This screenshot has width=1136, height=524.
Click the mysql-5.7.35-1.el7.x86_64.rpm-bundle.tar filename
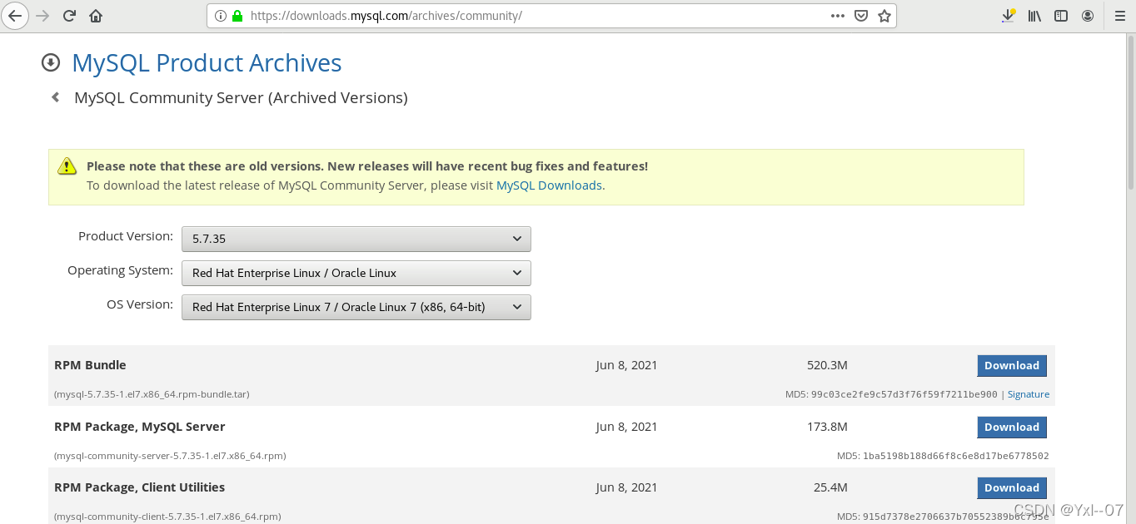click(152, 394)
